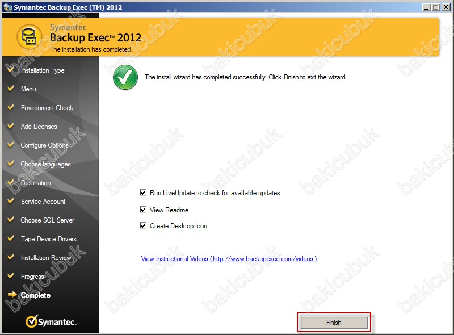Click the Progress step label
This screenshot has height=335, width=454.
click(x=32, y=277)
